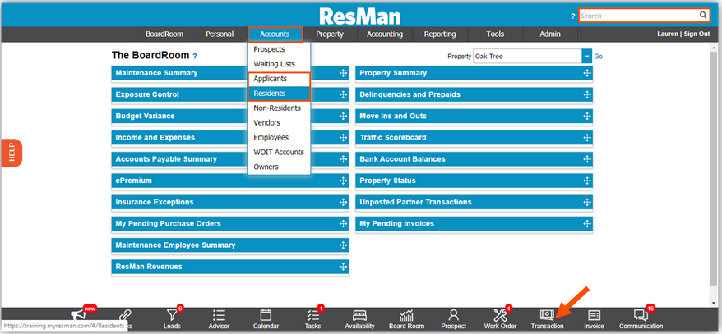Click move handle on My Pending Invoices widget
722x334 pixels.
[587, 224]
